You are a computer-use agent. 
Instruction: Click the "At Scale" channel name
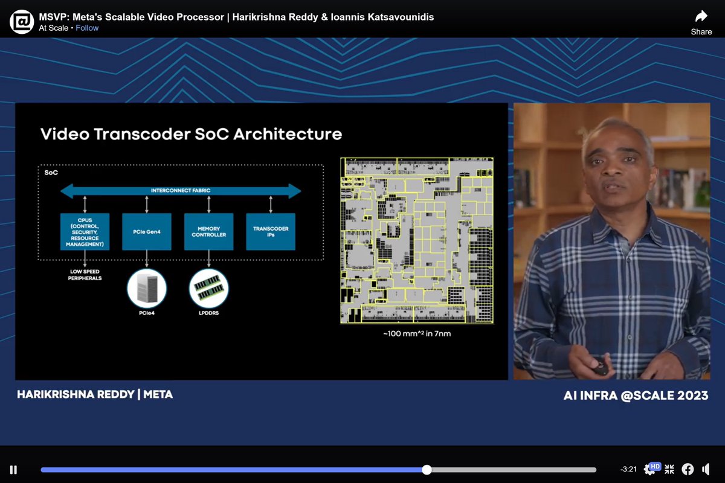tap(53, 27)
